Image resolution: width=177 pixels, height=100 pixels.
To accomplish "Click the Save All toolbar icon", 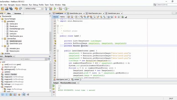I will (11, 9).
